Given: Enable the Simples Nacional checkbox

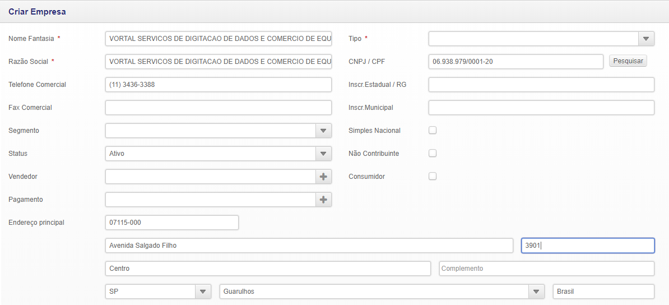Looking at the screenshot, I should (433, 131).
